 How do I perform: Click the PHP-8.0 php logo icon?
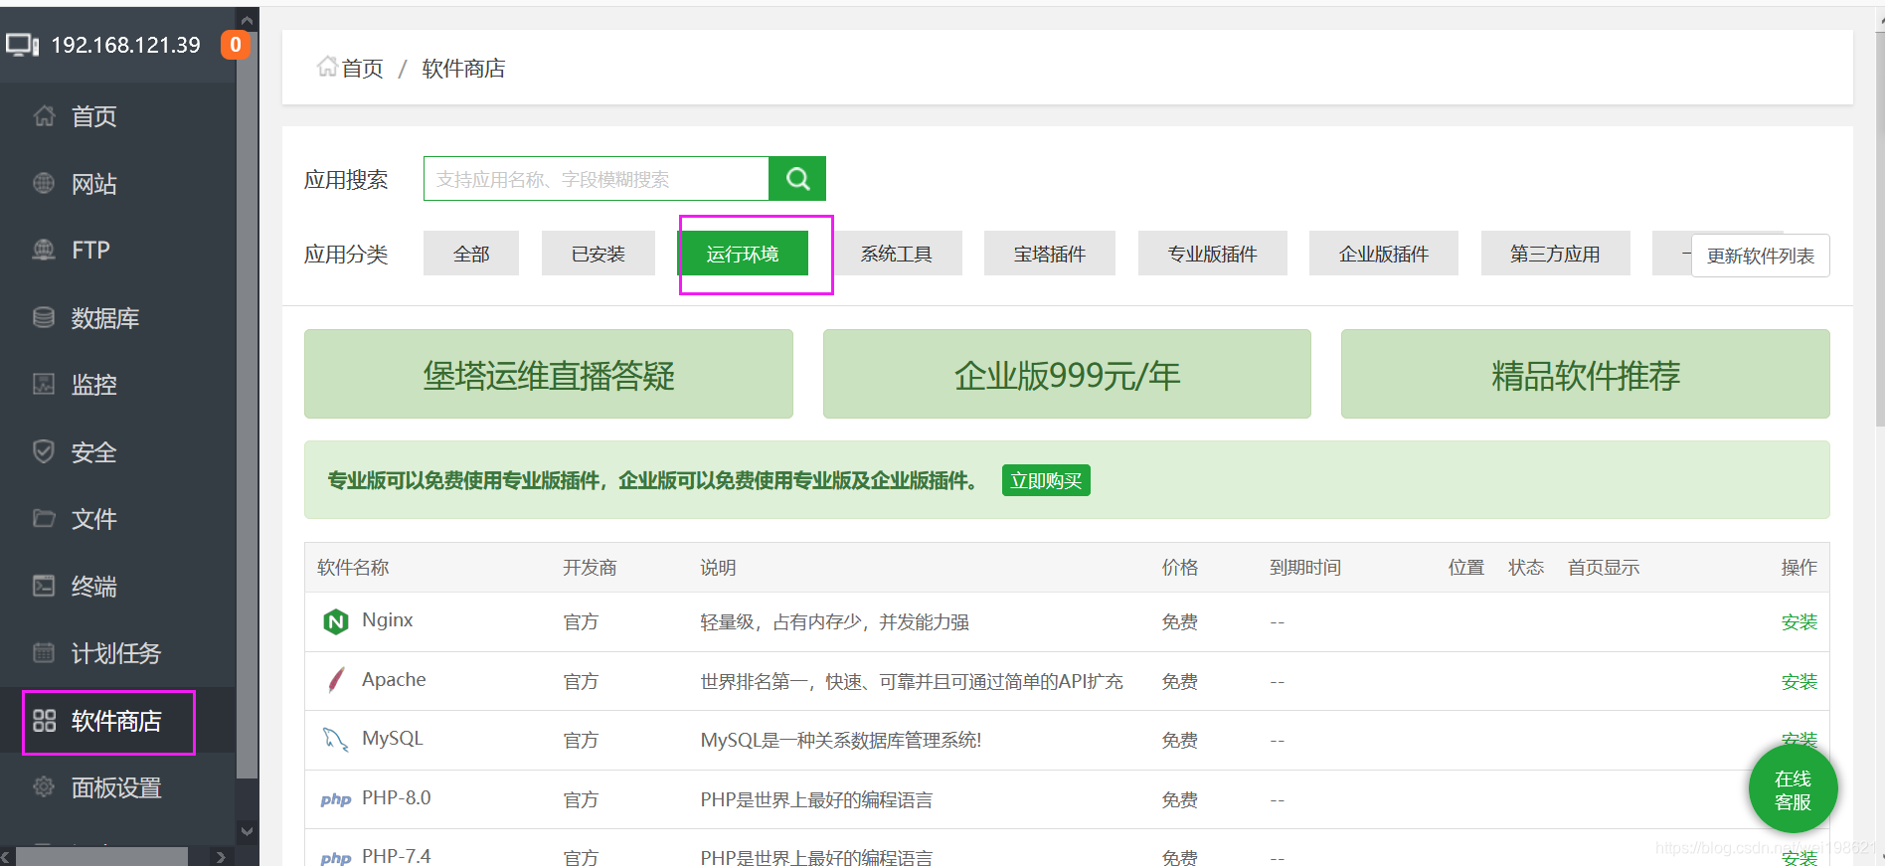coord(336,799)
